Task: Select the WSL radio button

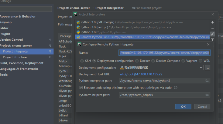Action: (201, 61)
